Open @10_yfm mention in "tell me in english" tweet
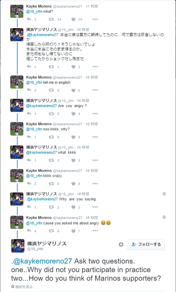176x292 pixels. click(x=34, y=82)
